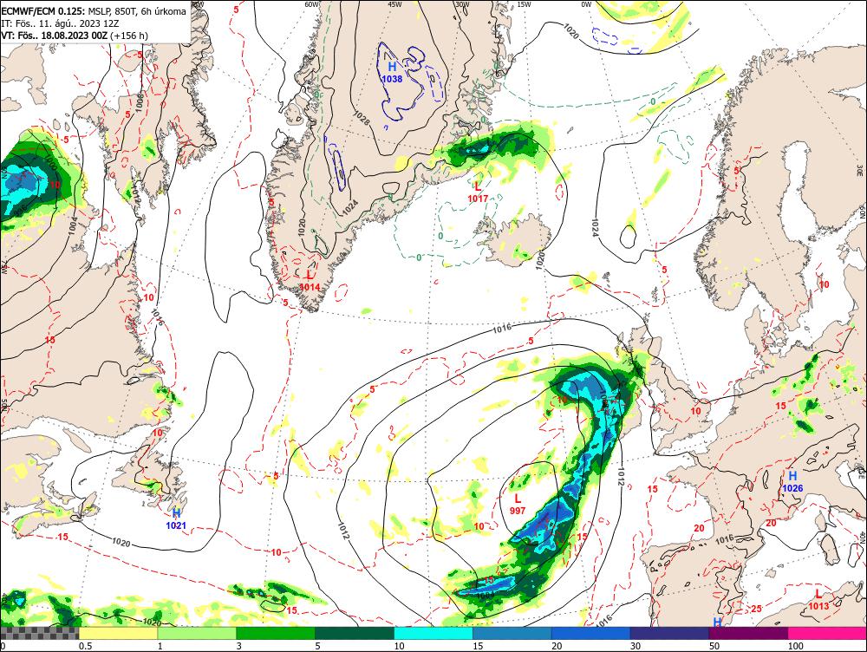
Task: Click the '30W' longitude label
Action: point(462,3)
